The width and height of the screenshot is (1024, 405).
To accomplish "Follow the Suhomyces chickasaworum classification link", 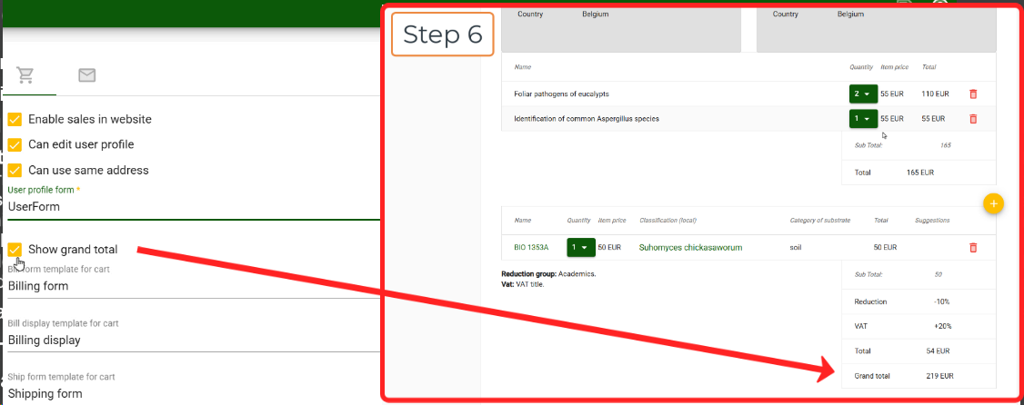I will [x=690, y=247].
